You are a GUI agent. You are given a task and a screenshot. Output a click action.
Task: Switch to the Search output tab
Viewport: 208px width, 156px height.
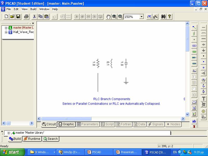coord(50,139)
